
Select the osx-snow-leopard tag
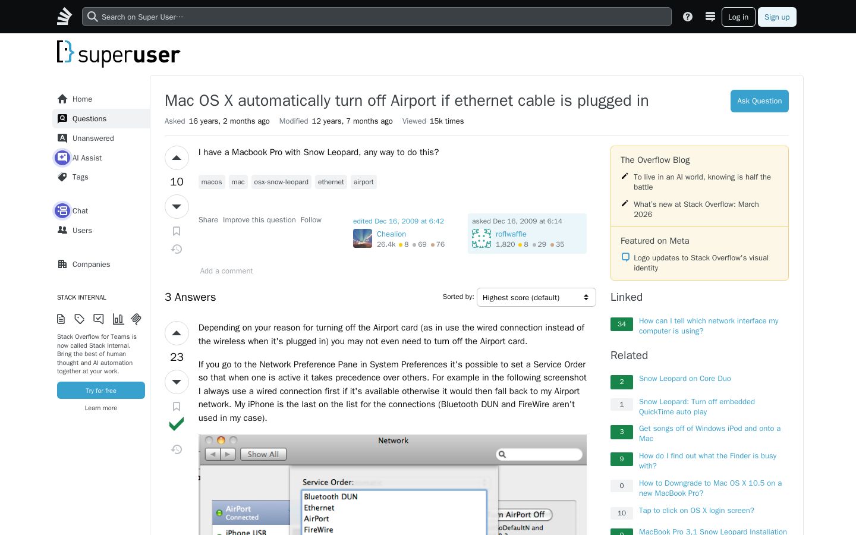[281, 182]
